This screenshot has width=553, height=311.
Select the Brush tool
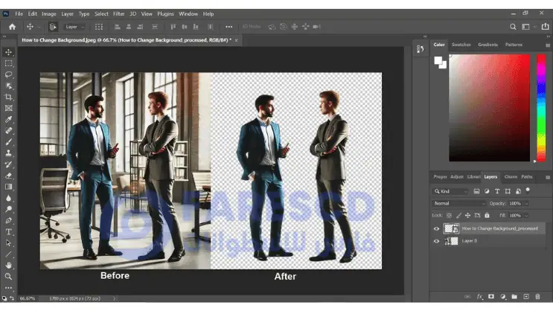click(x=8, y=142)
